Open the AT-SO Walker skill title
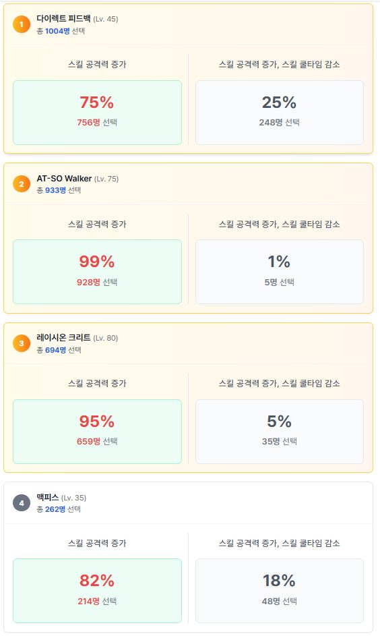This screenshot has height=636, width=380. 64,179
